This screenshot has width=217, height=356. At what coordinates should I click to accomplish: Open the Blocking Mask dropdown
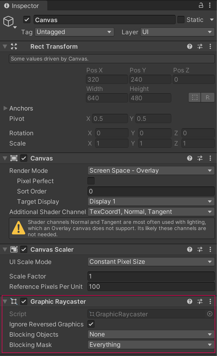coord(151,345)
